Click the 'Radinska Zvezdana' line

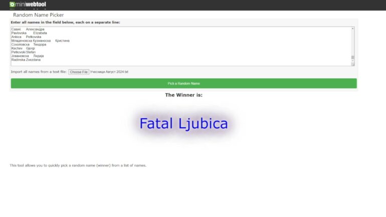pos(26,60)
